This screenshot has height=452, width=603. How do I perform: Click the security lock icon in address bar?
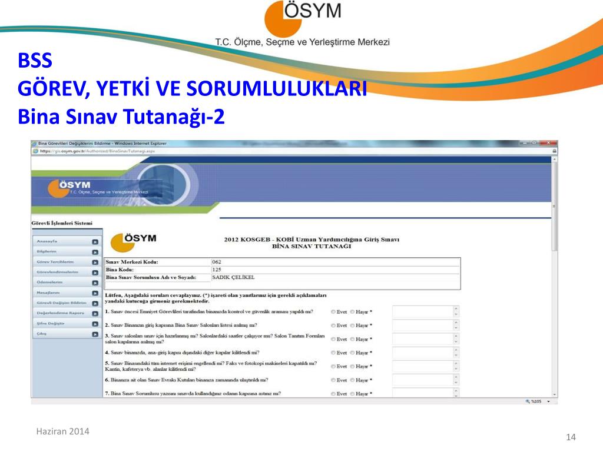coord(554,151)
